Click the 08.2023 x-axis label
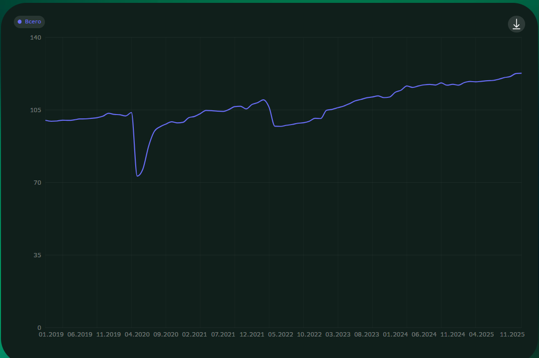 [x=367, y=334]
